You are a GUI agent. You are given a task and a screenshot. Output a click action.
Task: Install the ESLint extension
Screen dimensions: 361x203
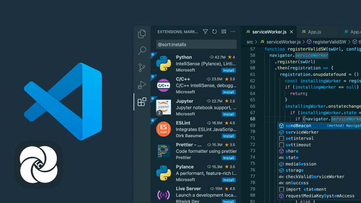[229, 136]
